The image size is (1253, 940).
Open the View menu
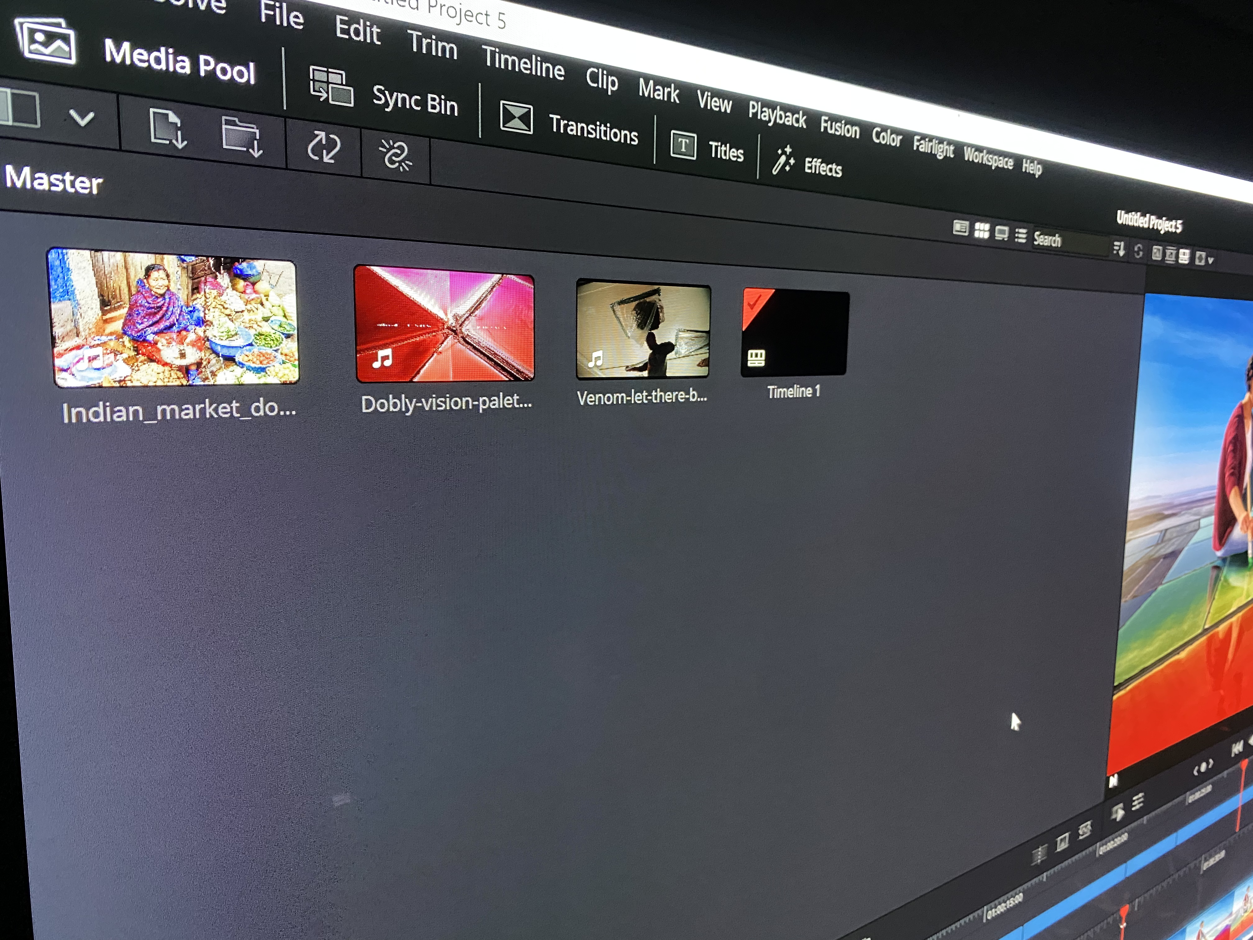pos(714,103)
